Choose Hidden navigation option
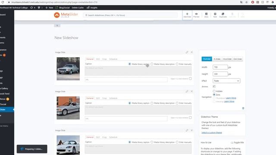The height and width of the screenshot is (155, 276). tap(214, 91)
